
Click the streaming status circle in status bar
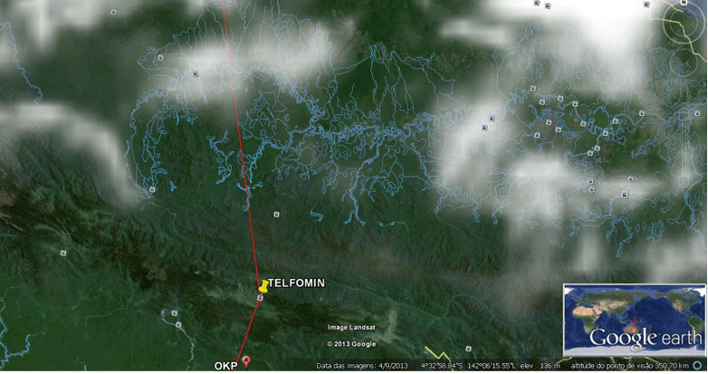[x=698, y=365]
